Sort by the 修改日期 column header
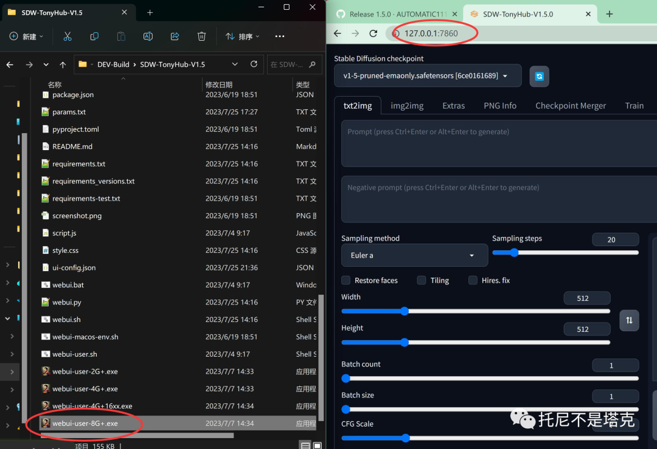The image size is (657, 449). click(x=219, y=84)
